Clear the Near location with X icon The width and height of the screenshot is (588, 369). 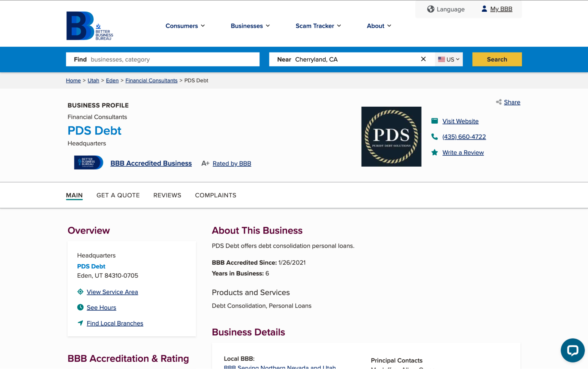click(423, 59)
